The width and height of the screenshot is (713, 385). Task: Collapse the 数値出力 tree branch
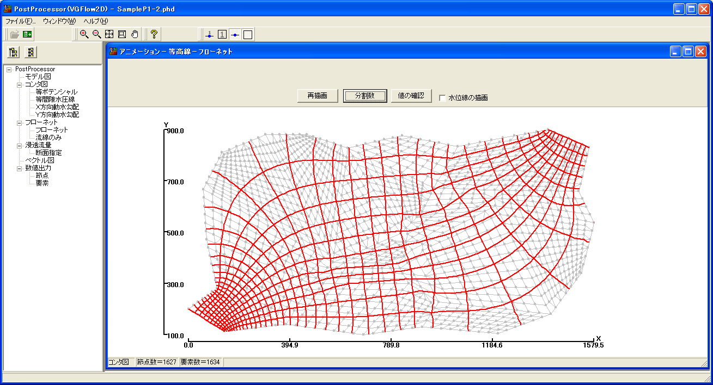(x=19, y=168)
